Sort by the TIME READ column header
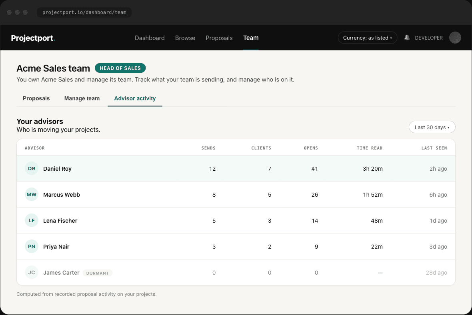 (x=370, y=148)
